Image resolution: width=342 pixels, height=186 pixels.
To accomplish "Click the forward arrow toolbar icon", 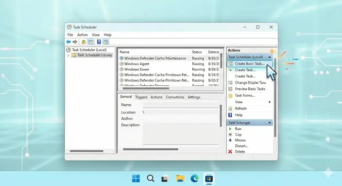I will tap(75, 42).
